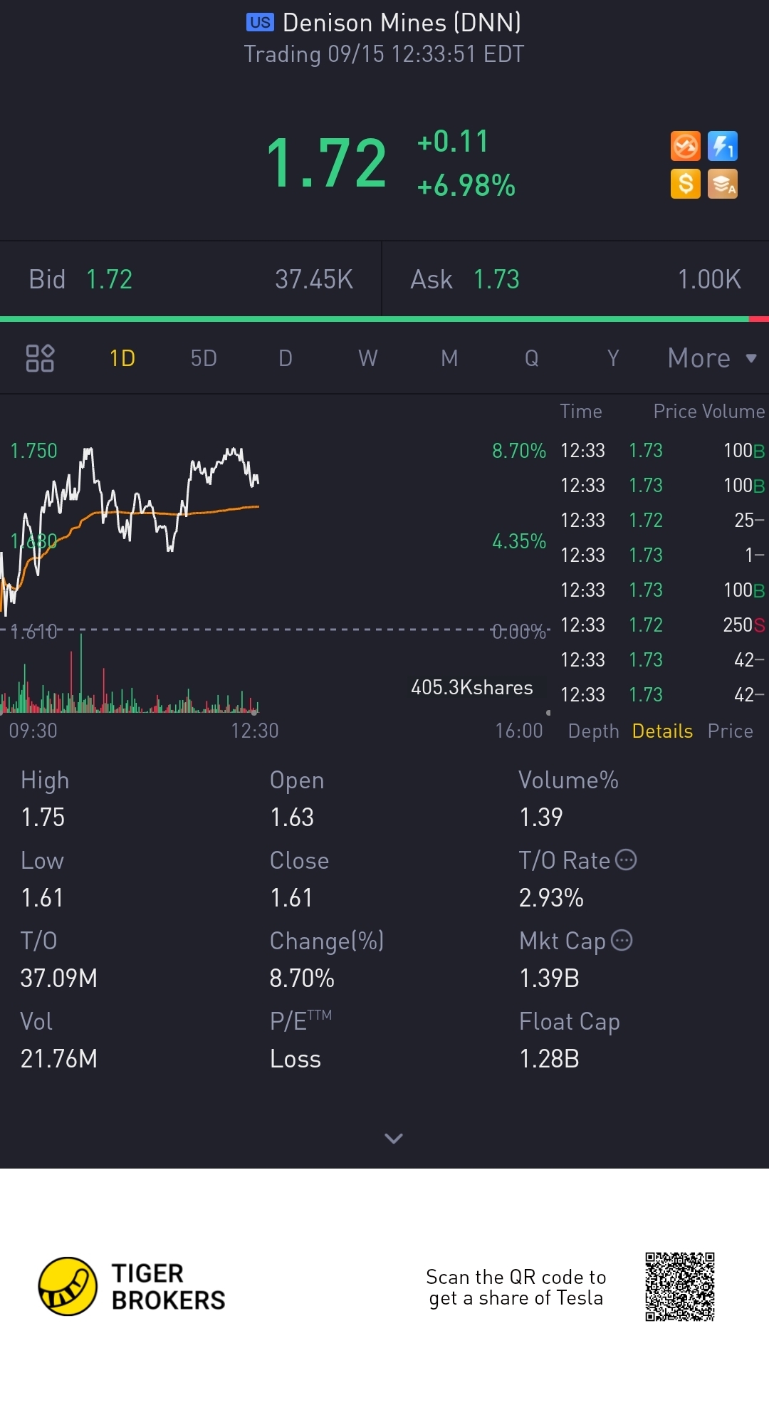
Task: Switch to the Price distribution view
Action: coord(730,731)
